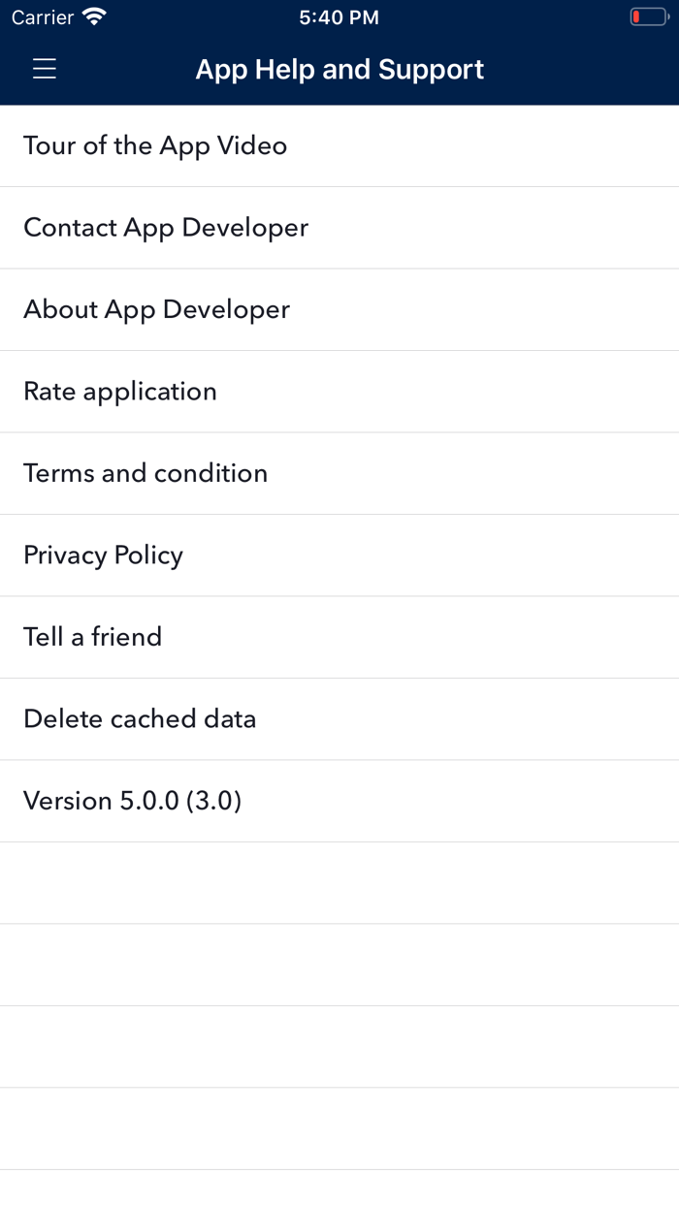Tap the low battery indicator icon
This screenshot has height=1206, width=679.
[648, 17]
